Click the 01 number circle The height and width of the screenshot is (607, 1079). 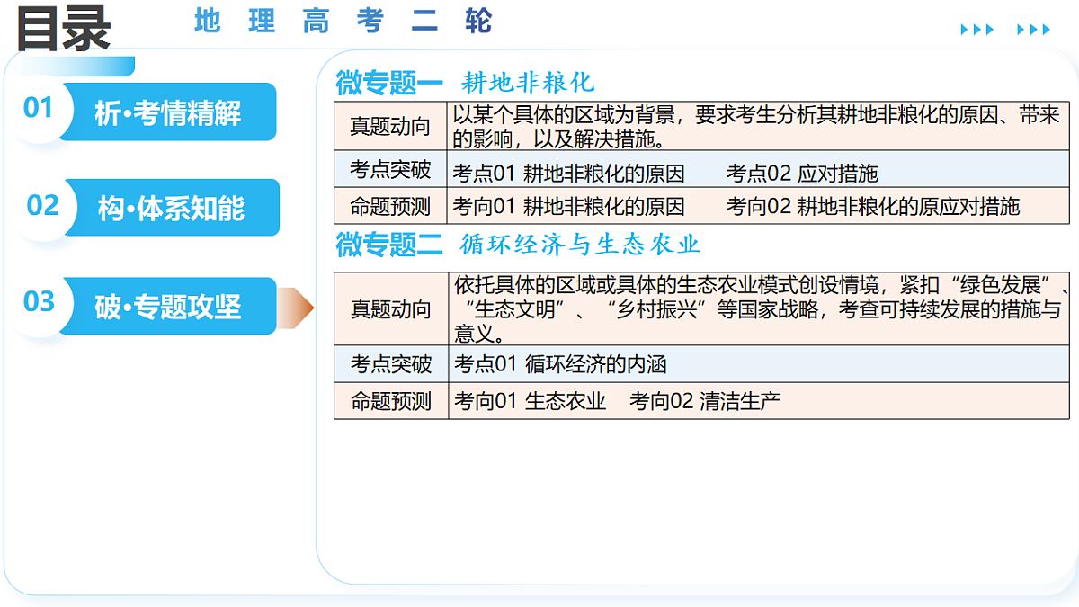pyautogui.click(x=39, y=108)
